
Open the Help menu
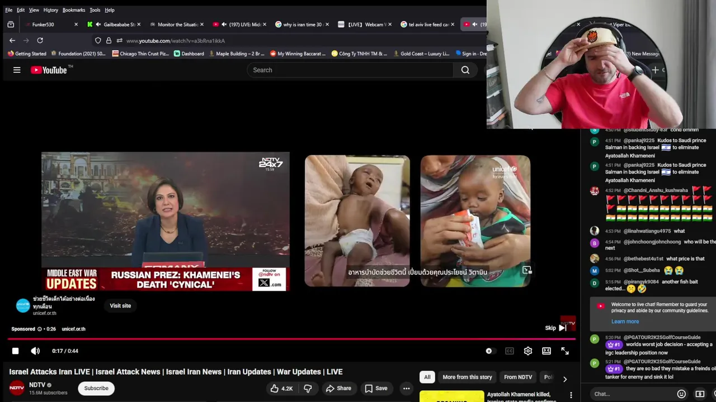point(110,10)
